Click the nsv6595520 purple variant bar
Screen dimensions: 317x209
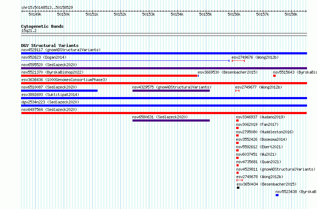(164, 68)
